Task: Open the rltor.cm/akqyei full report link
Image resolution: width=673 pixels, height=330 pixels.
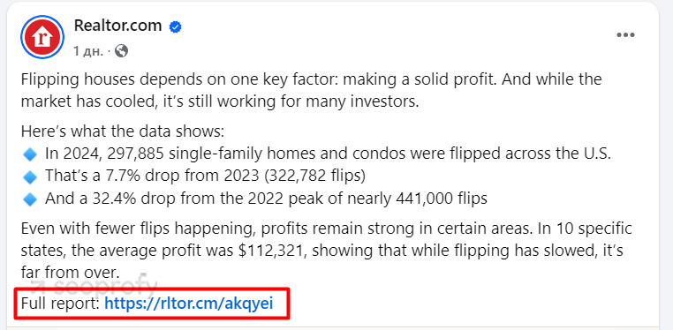Action: click(189, 304)
